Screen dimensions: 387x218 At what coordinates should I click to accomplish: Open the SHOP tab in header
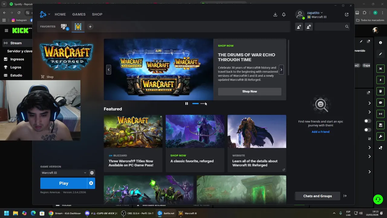coord(97,14)
